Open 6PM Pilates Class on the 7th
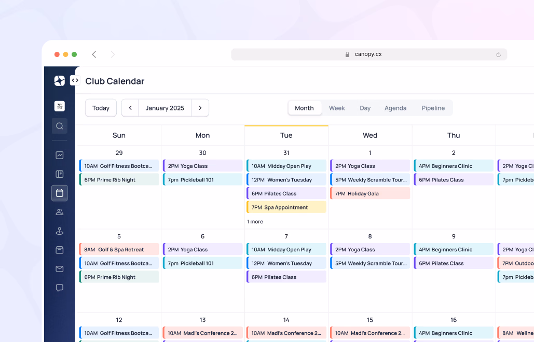The width and height of the screenshot is (534, 342). click(286, 277)
